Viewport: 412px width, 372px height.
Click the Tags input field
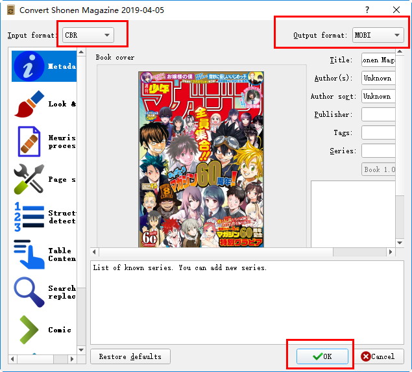(x=378, y=132)
